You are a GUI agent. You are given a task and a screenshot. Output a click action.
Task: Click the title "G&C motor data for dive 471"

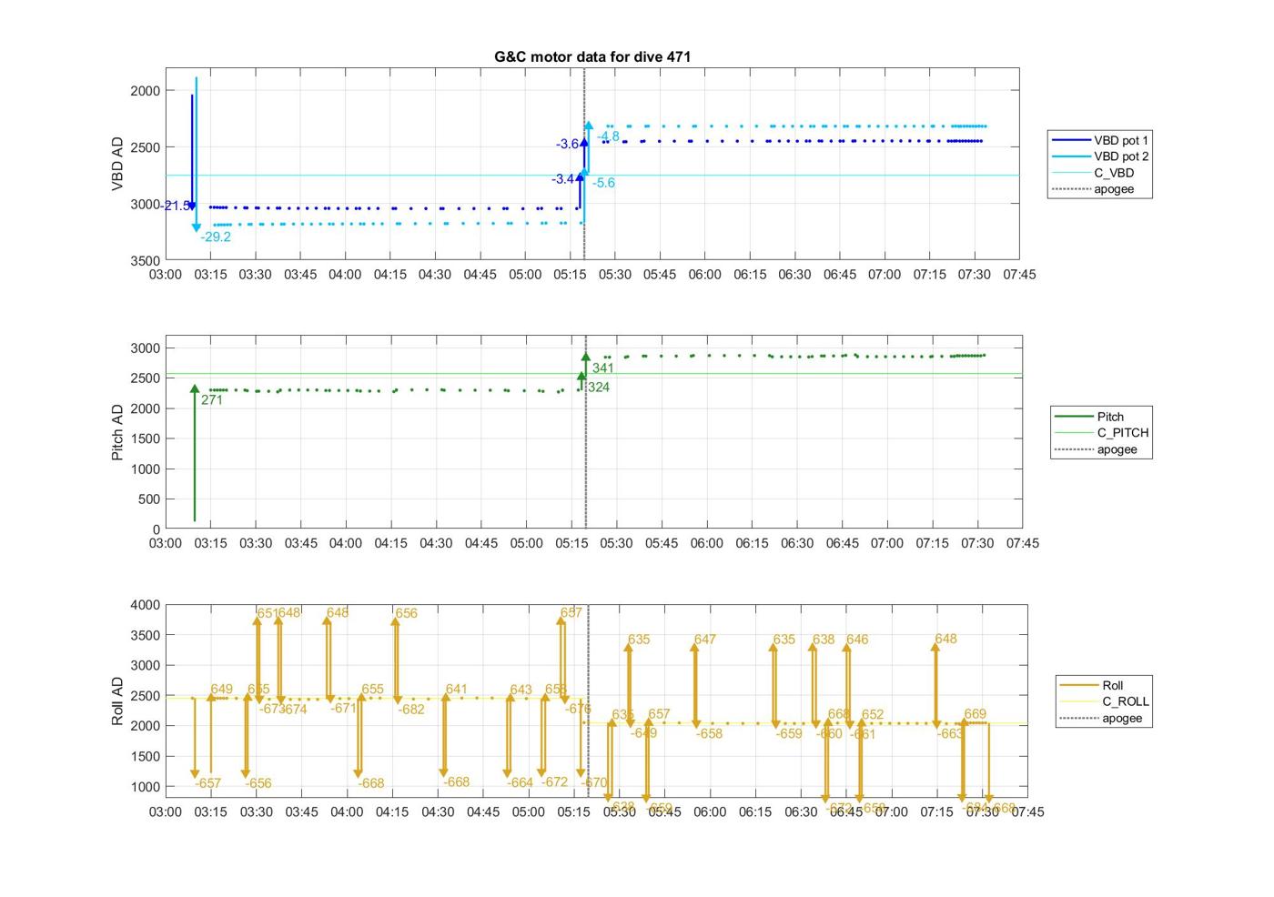tap(592, 56)
